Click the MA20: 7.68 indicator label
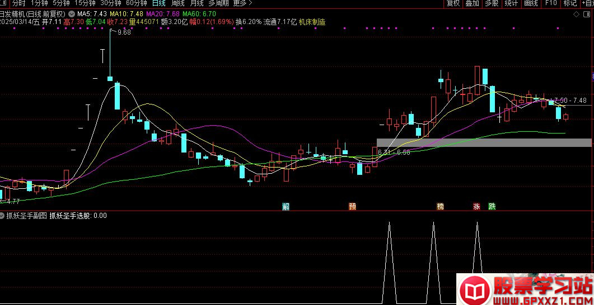Screen dimensions: 594x305 coord(162,14)
